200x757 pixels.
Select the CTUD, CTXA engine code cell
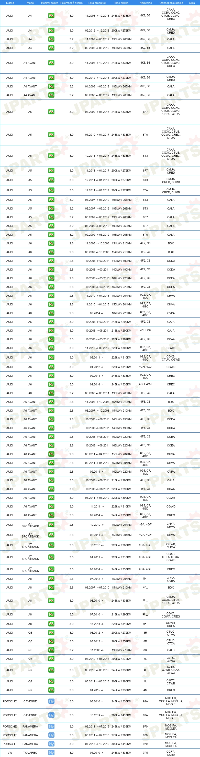tap(171, 642)
